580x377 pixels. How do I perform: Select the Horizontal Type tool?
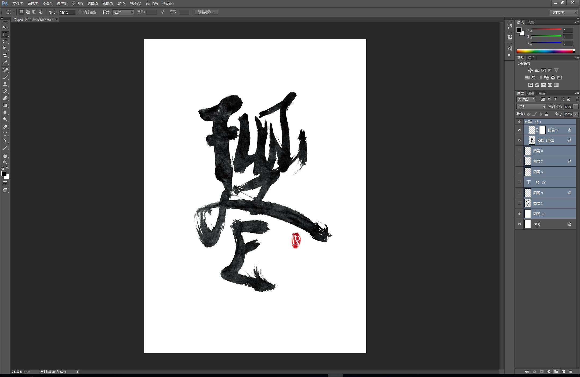tap(5, 134)
